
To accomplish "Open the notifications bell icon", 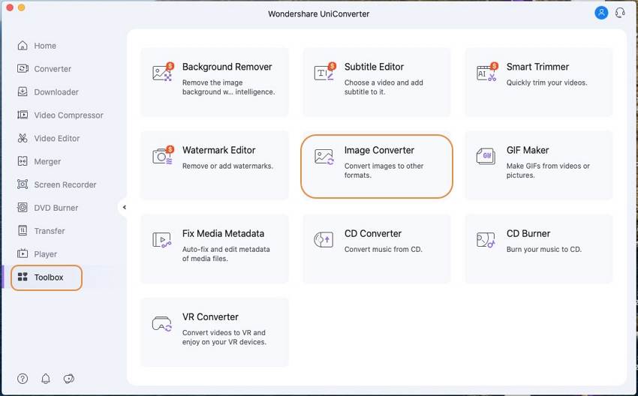I will (x=46, y=379).
